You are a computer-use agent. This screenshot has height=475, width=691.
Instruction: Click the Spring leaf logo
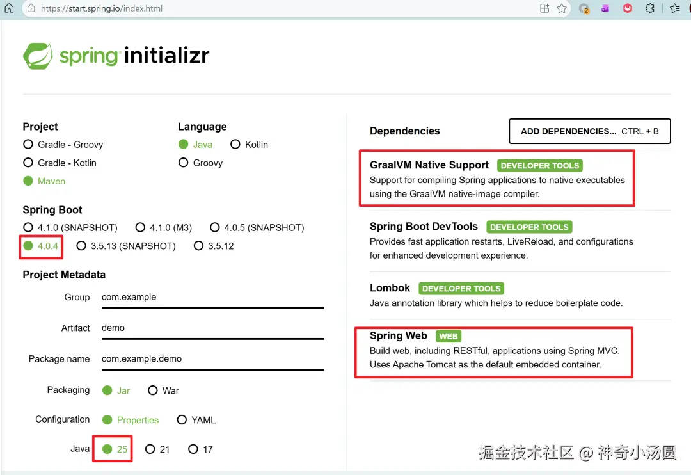point(38,56)
